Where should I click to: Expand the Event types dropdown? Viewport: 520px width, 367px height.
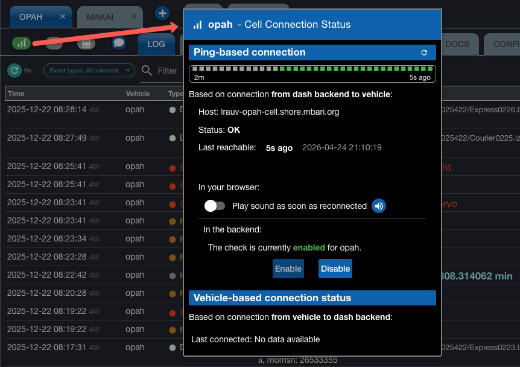pos(89,71)
